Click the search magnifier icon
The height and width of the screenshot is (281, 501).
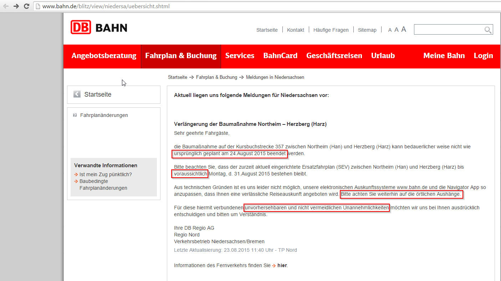point(488,30)
